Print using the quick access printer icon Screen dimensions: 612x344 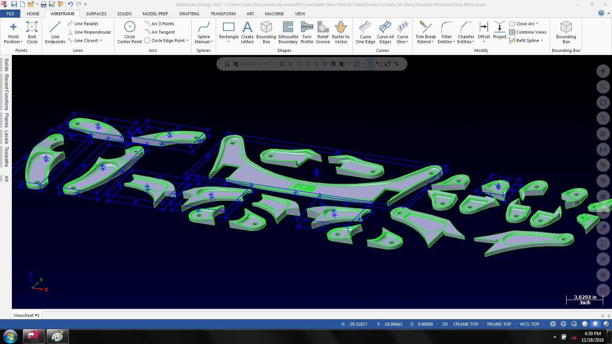44,4
